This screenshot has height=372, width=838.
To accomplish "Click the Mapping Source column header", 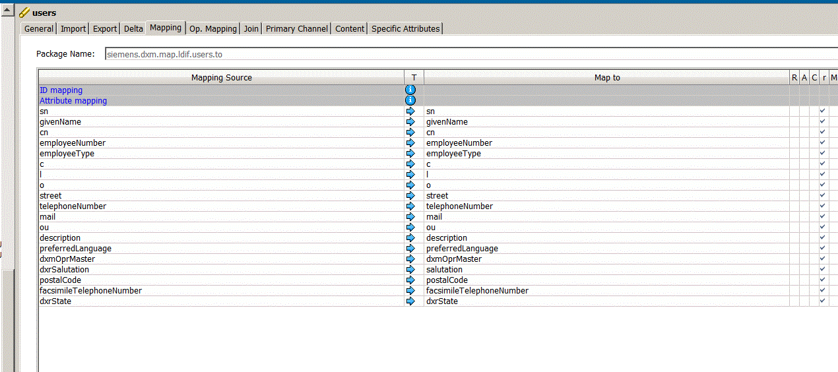I will (x=221, y=78).
